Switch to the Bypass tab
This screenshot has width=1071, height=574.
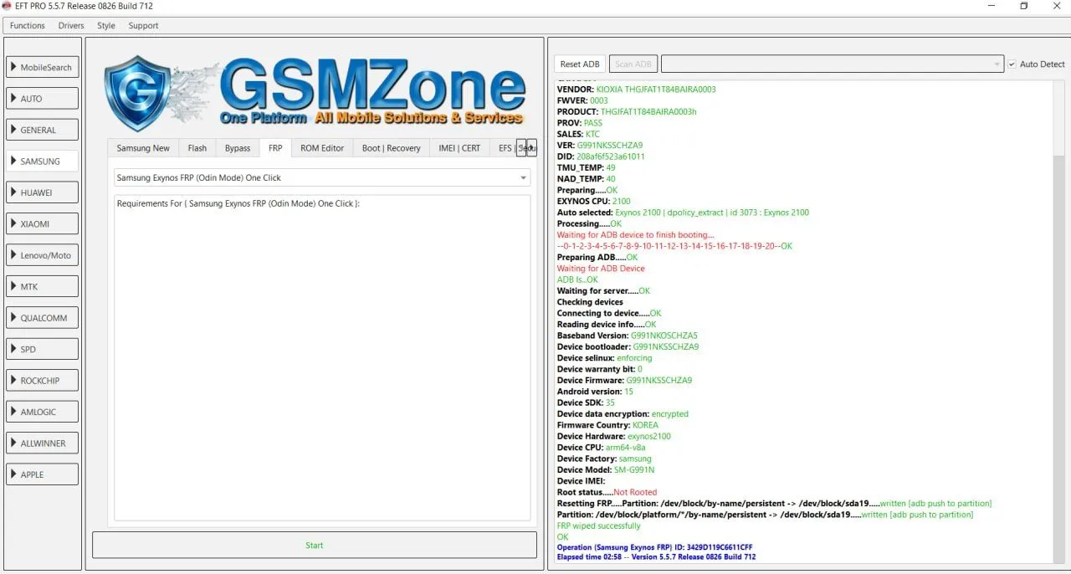(x=238, y=148)
